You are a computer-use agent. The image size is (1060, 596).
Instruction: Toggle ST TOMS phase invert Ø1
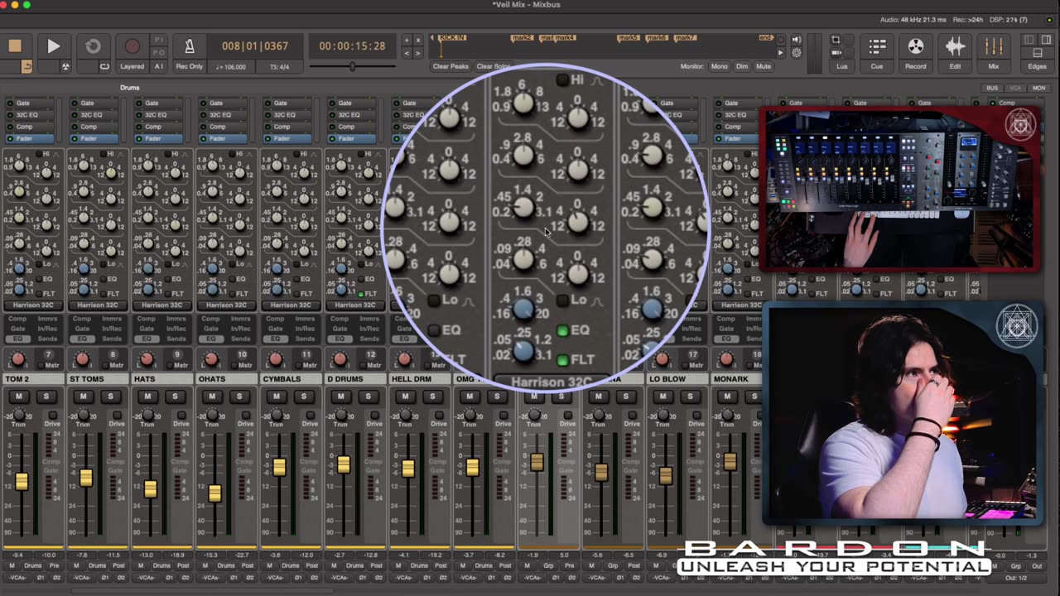pos(104,577)
